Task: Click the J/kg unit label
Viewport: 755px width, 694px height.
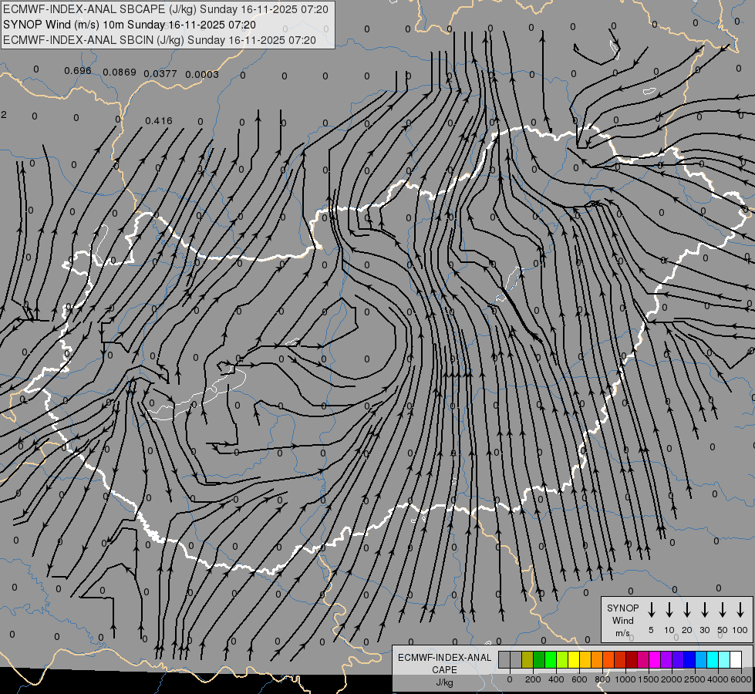Action: [x=444, y=682]
